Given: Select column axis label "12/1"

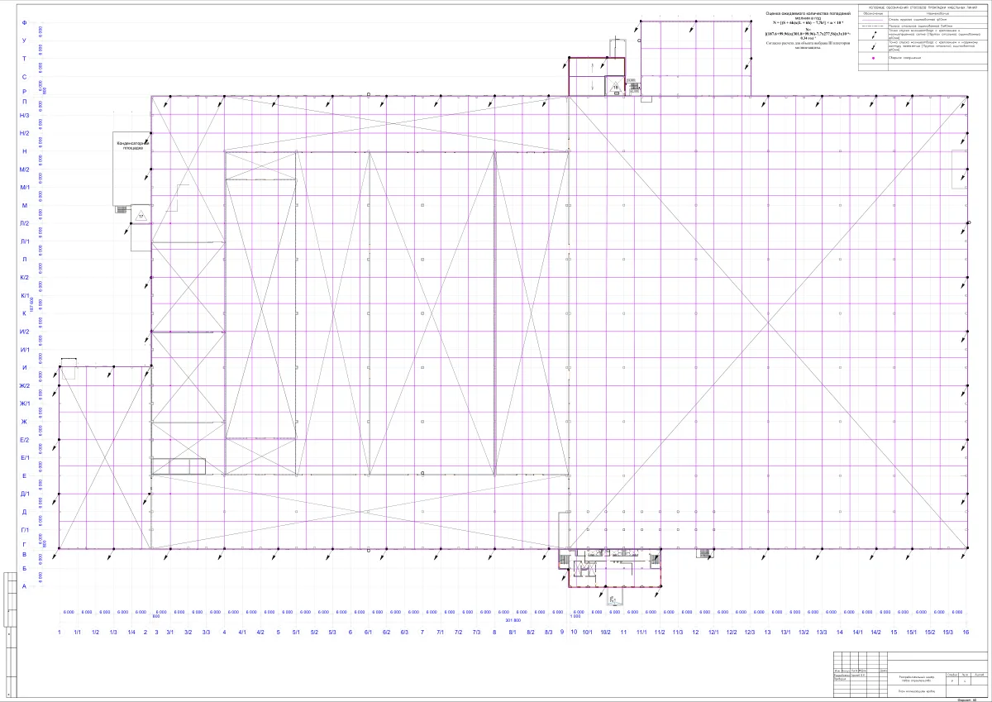Looking at the screenshot, I should pos(714,633).
